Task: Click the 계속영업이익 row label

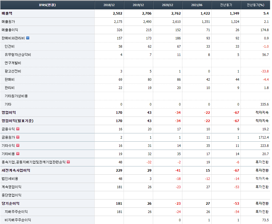Action: coord(12,187)
